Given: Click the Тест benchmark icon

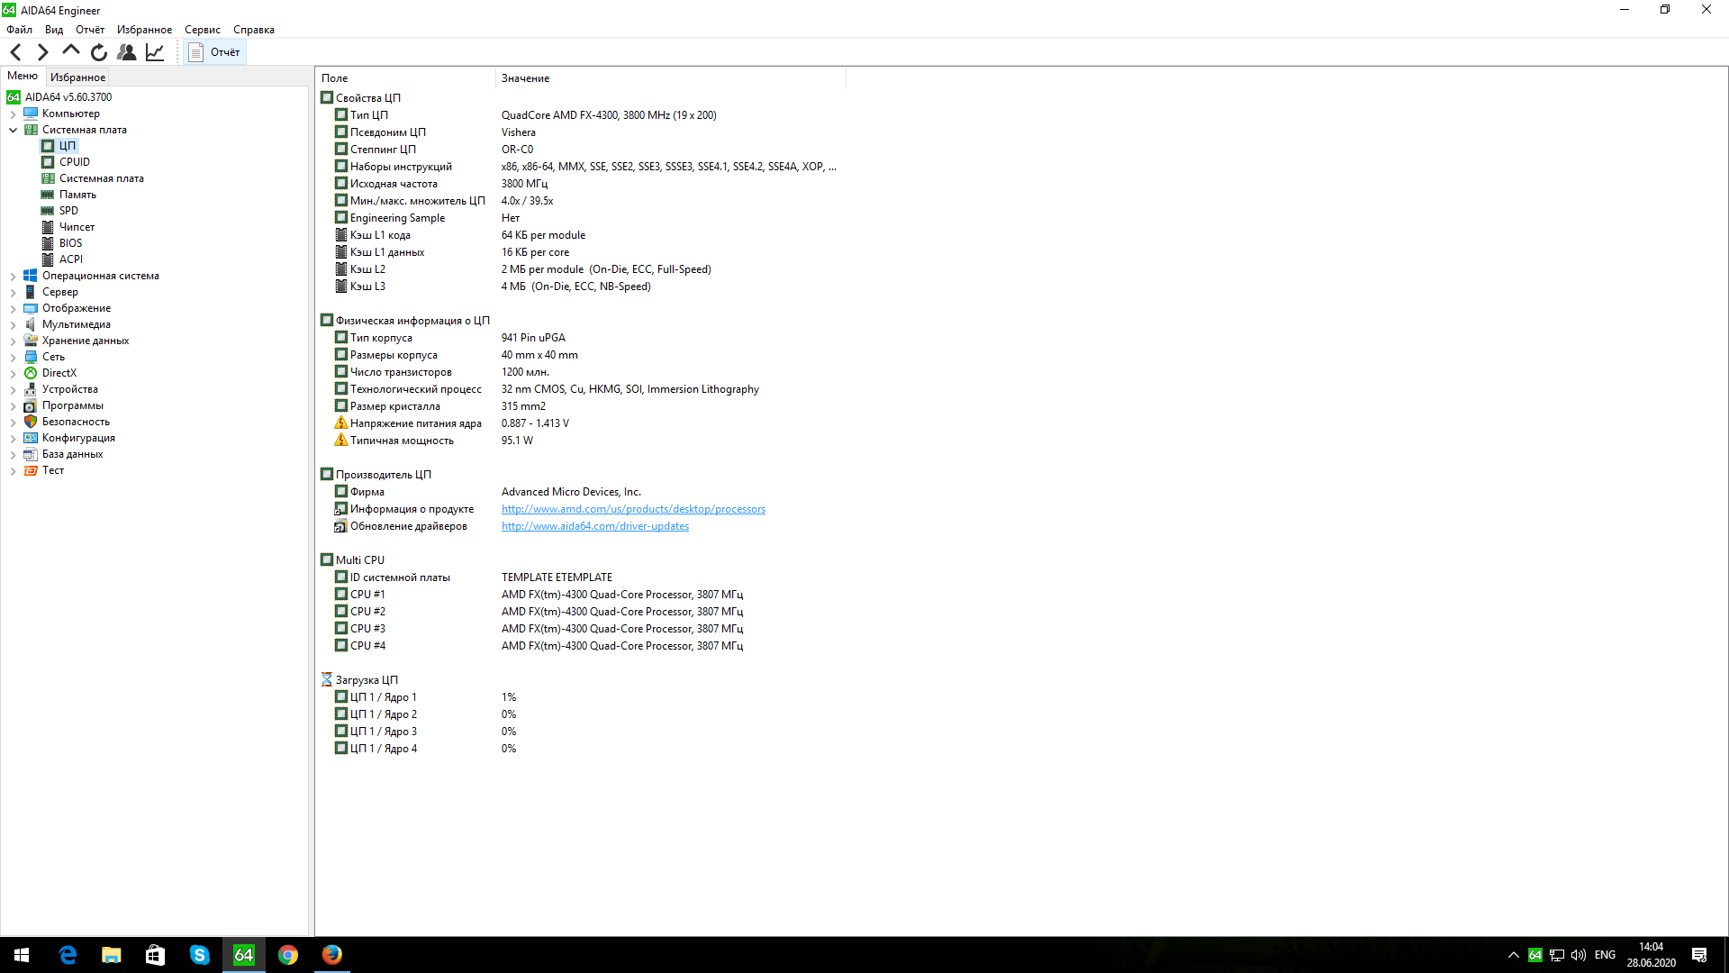Looking at the screenshot, I should tap(31, 470).
